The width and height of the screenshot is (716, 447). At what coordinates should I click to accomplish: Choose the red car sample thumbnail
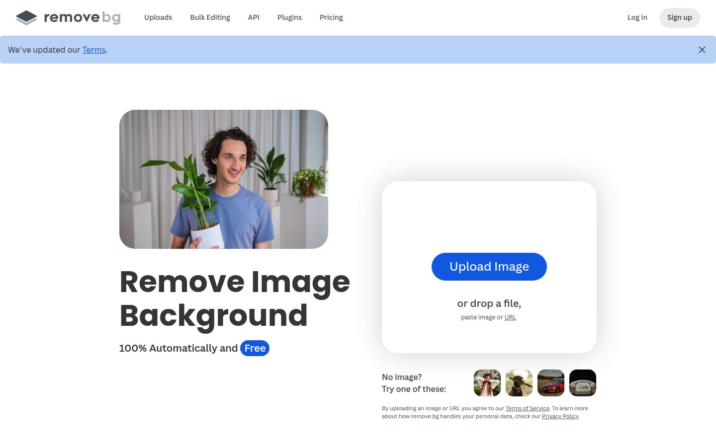(x=551, y=383)
